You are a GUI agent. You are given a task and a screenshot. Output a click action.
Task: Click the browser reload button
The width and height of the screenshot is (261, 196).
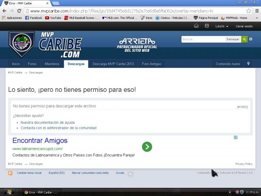(x=19, y=11)
